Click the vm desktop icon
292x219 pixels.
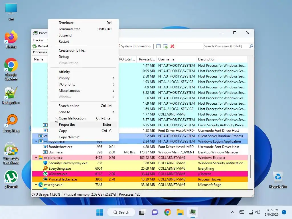pos(11,11)
